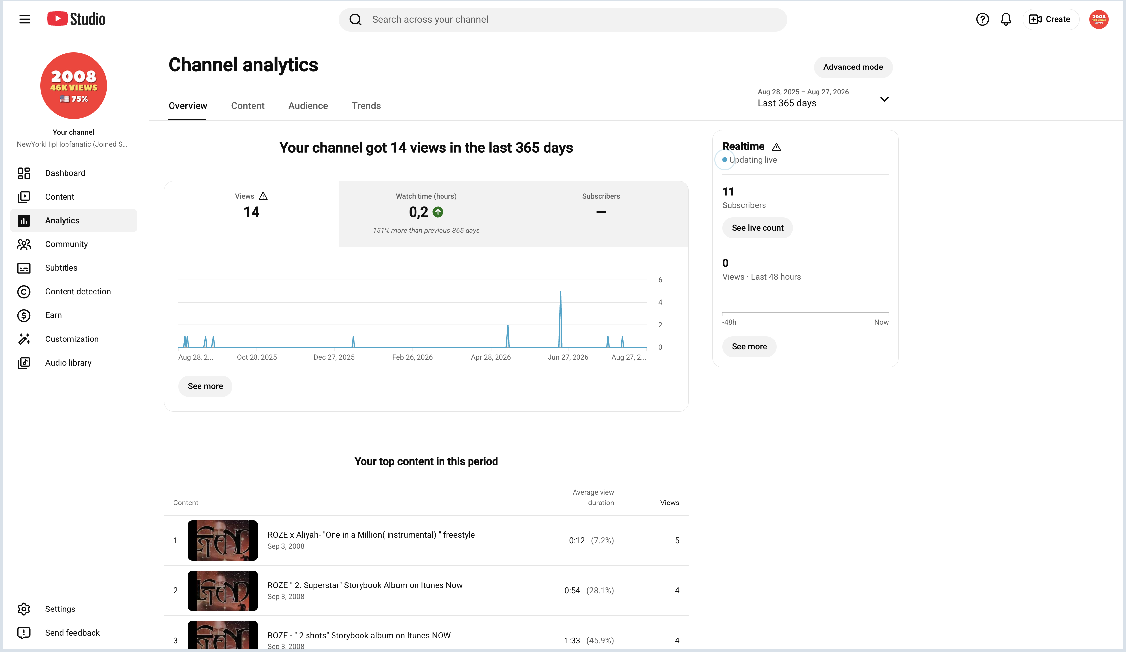The width and height of the screenshot is (1126, 652).
Task: Open Dashboard in the sidebar
Action: tap(74, 173)
